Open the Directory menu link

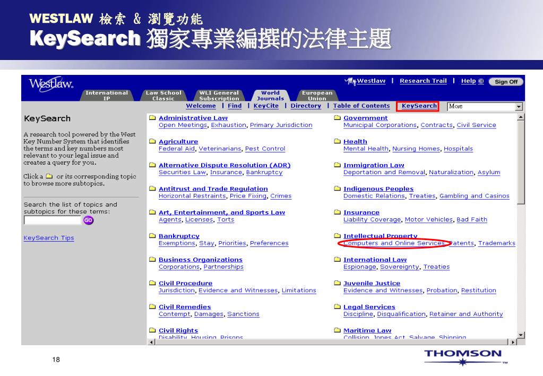[x=306, y=106]
